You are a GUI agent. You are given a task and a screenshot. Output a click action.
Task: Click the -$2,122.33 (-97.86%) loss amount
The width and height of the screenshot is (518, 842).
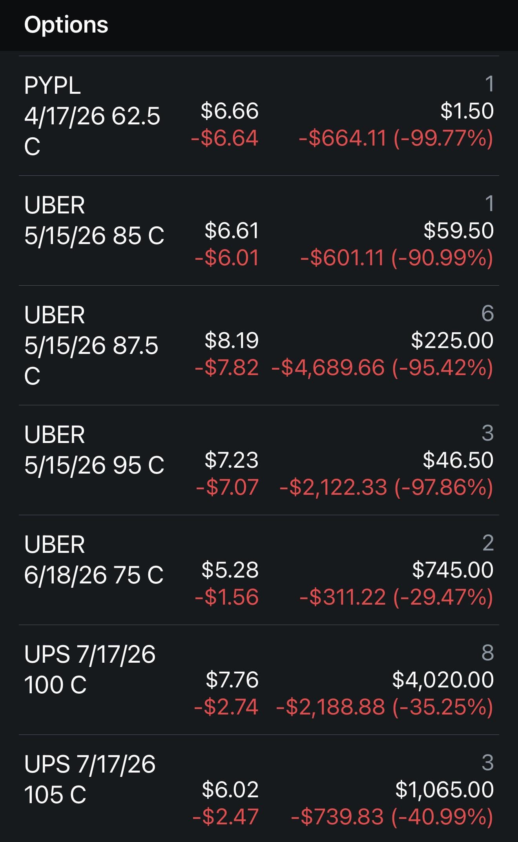386,487
